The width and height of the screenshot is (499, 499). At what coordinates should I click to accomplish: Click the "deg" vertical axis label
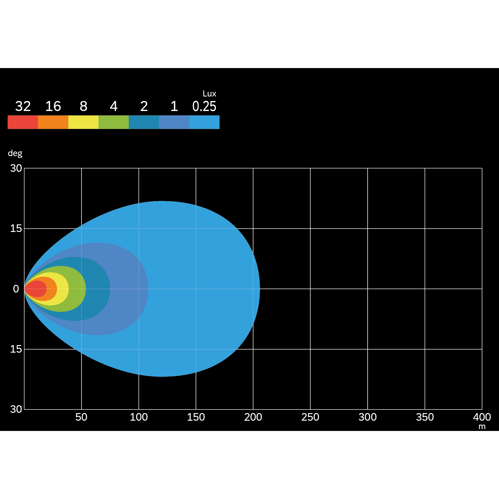pyautogui.click(x=15, y=153)
